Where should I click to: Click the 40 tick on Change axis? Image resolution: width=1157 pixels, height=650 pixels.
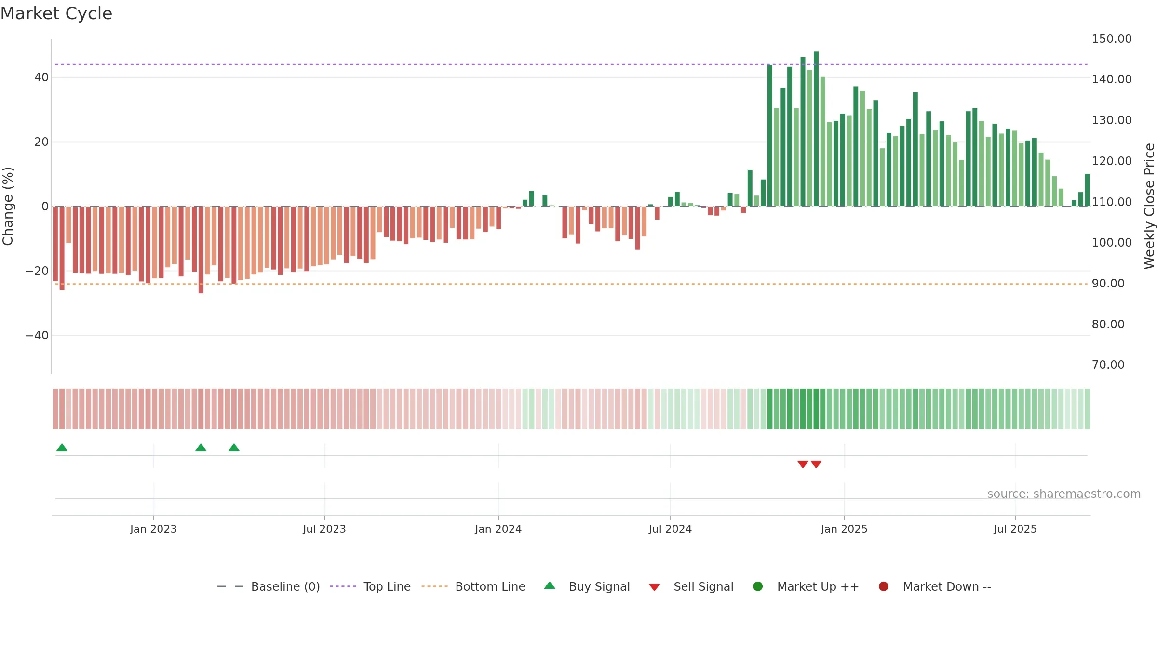(41, 78)
